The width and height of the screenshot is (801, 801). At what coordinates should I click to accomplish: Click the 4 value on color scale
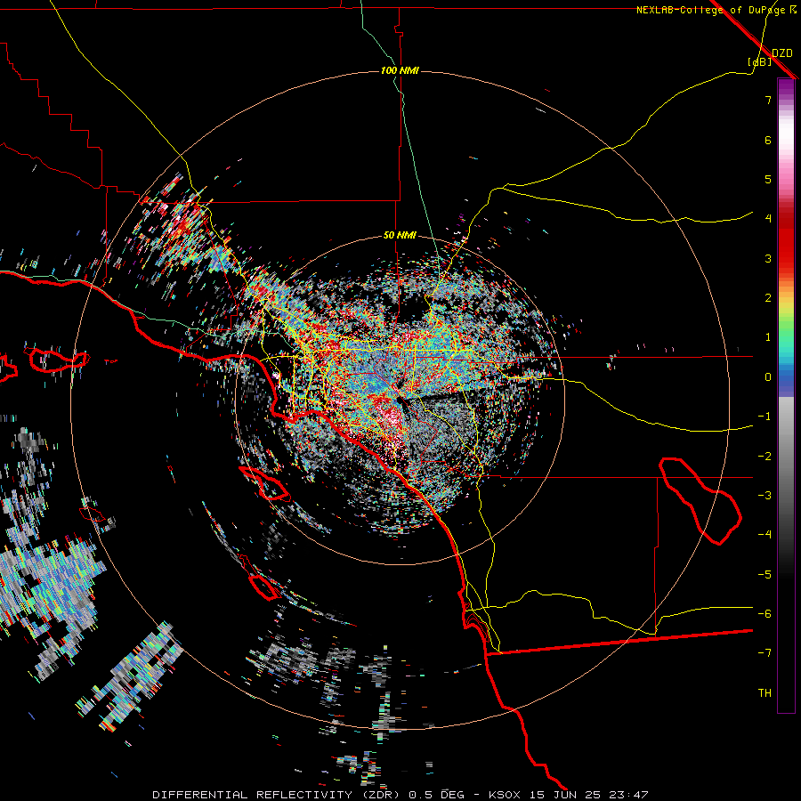(x=768, y=219)
